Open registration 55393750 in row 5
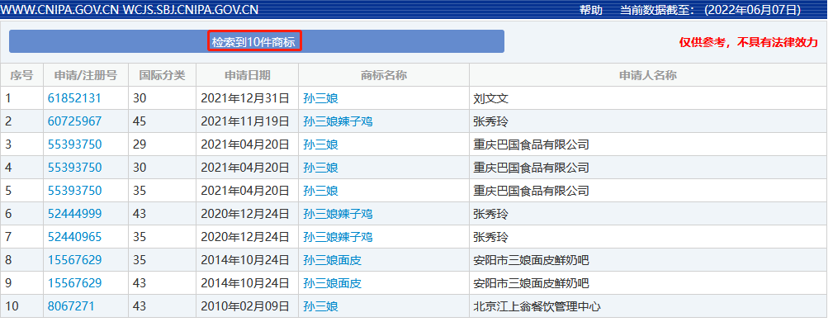Viewport: 833px width, 322px height. tap(74, 191)
